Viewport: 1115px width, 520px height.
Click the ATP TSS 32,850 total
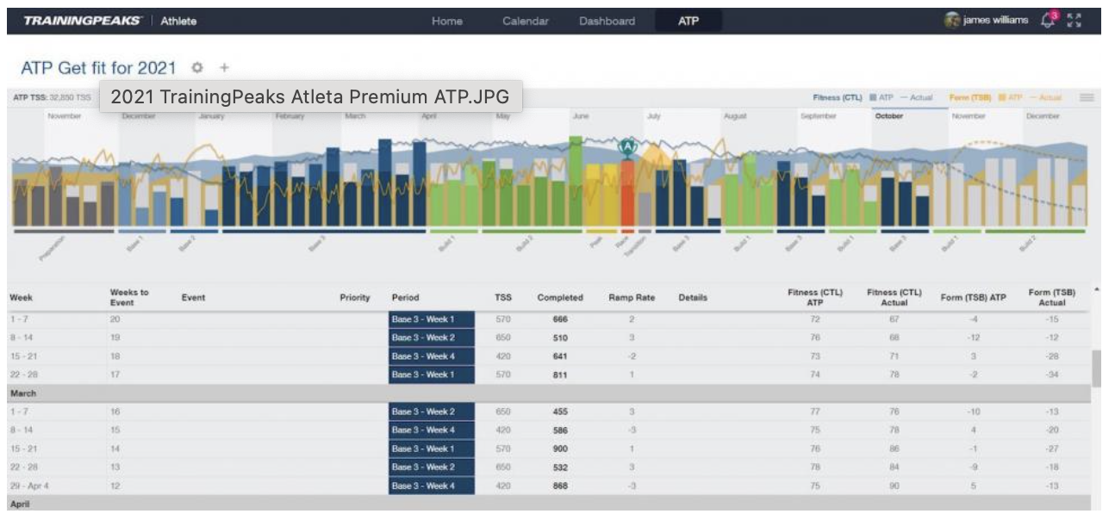pyautogui.click(x=52, y=98)
